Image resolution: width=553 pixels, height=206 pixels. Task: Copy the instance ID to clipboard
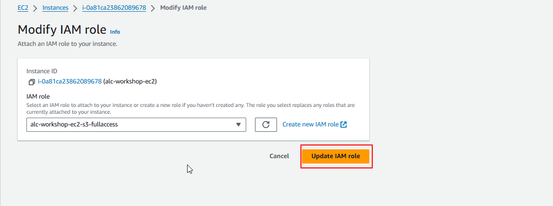[32, 82]
